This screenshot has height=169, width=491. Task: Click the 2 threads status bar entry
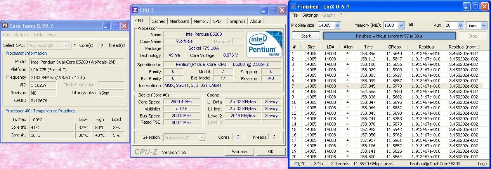click(x=340, y=164)
